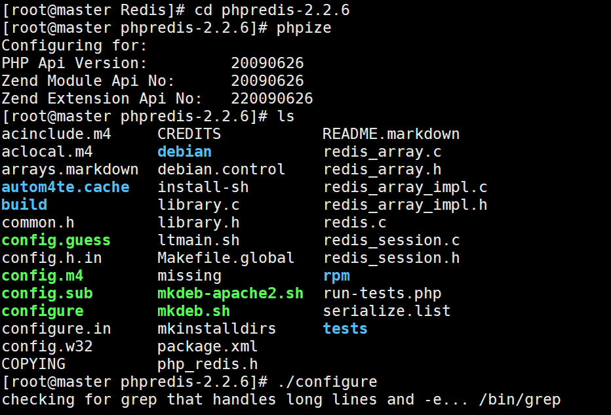Image resolution: width=611 pixels, height=415 pixels.
Task: Select the config.w32 file name
Action: point(47,347)
